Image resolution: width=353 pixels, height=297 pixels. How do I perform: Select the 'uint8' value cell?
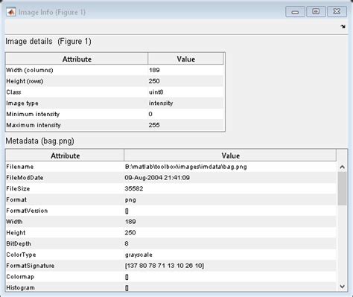tap(185, 92)
